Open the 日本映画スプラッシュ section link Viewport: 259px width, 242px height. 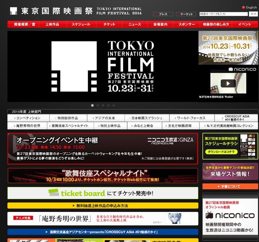point(147,118)
